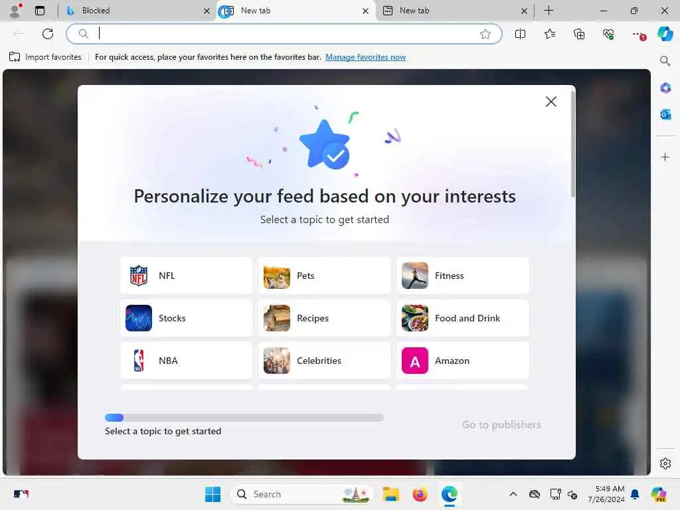Select the Fitness topic

463,276
